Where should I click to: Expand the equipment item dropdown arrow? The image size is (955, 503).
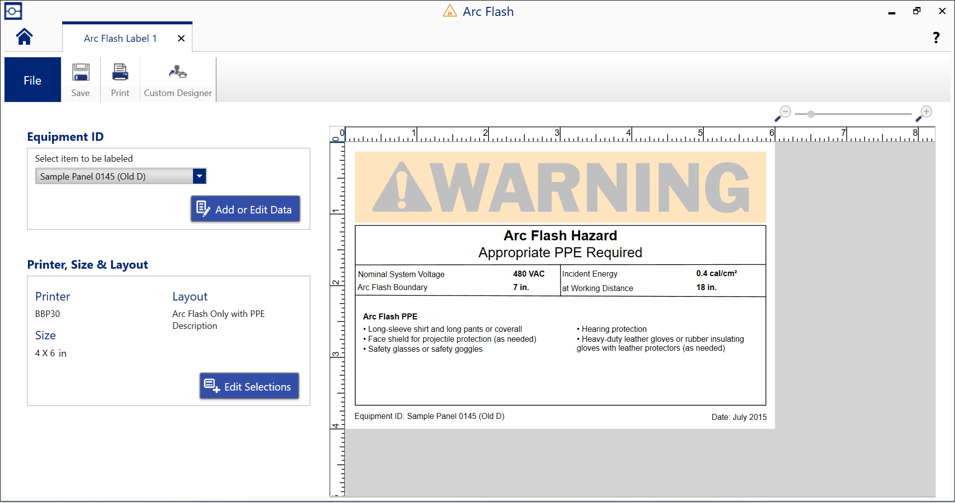pyautogui.click(x=199, y=176)
